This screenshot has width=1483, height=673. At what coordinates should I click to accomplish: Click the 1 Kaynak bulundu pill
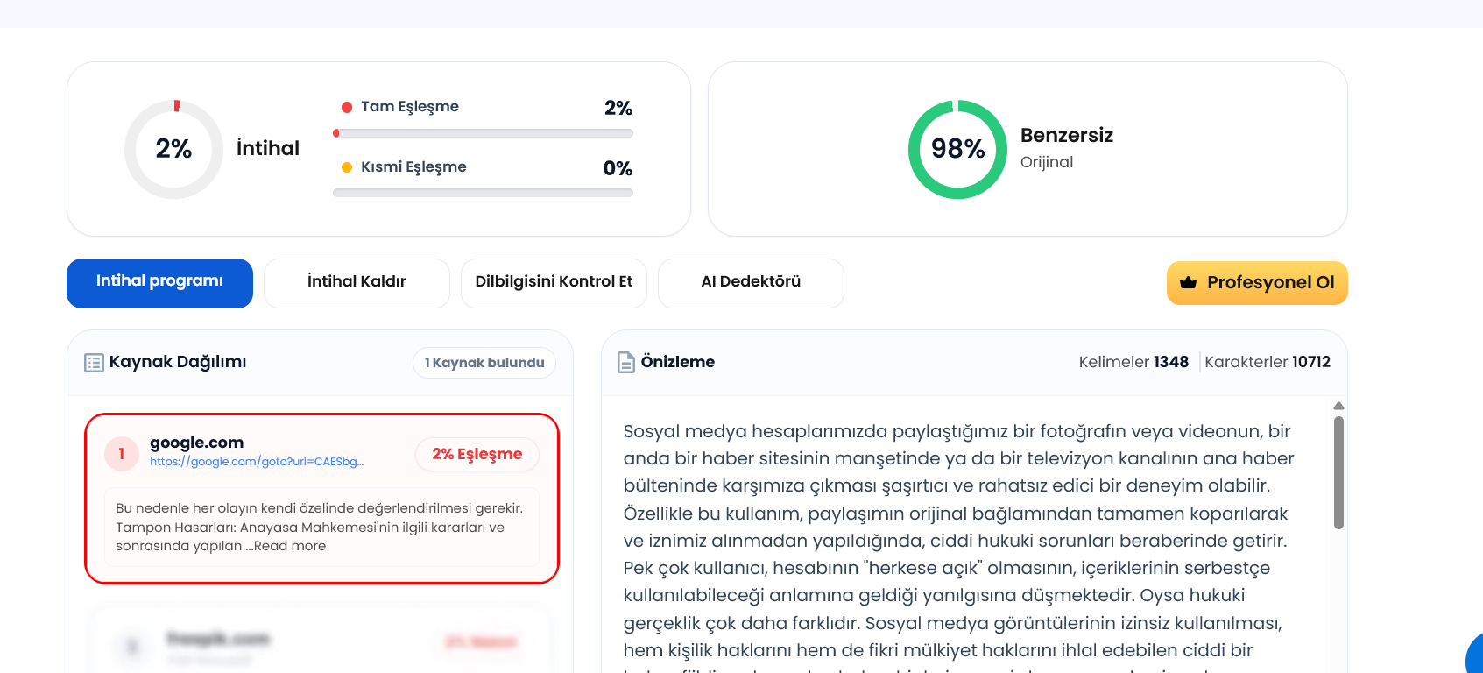click(484, 363)
